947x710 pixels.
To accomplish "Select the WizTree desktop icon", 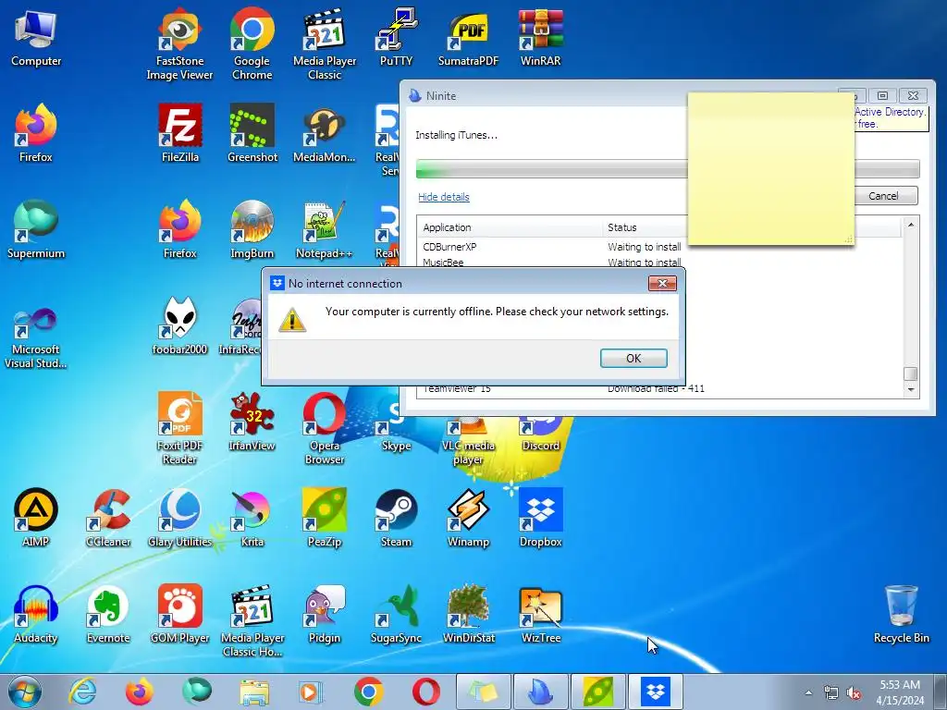I will (x=540, y=615).
